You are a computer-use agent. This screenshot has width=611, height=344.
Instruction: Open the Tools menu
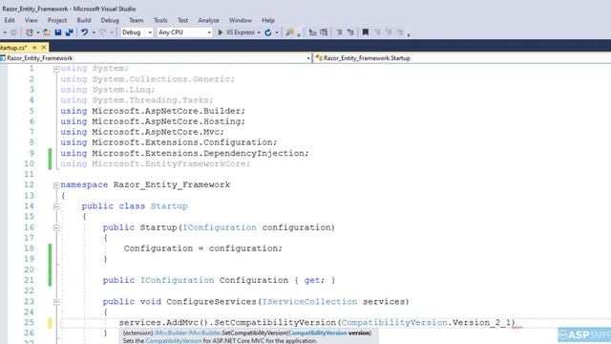[160, 20]
